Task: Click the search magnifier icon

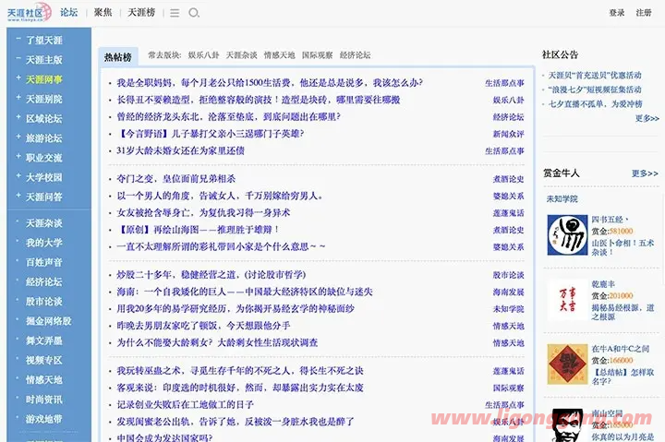Action: (x=194, y=13)
